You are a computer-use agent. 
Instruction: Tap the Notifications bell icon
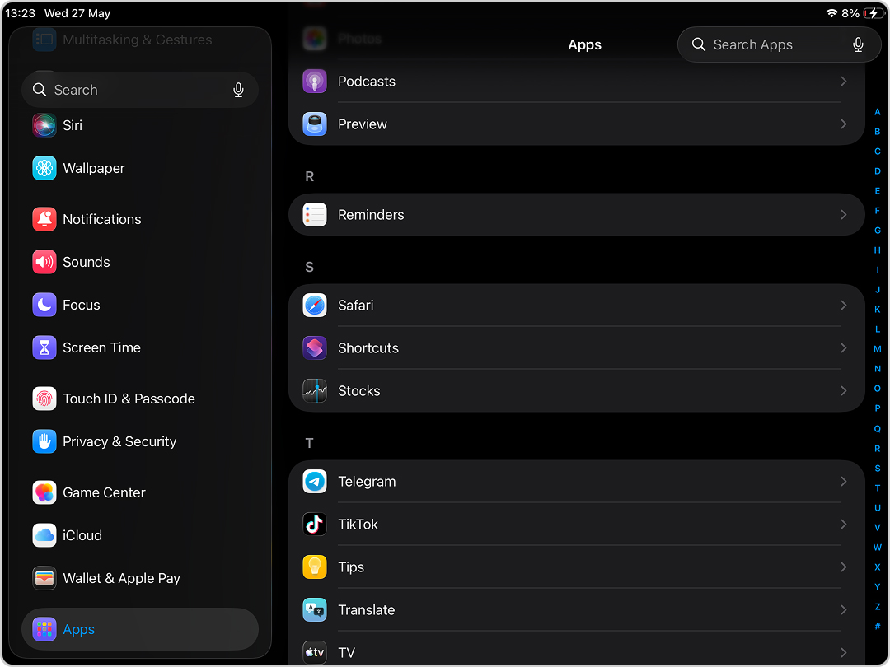tap(44, 219)
